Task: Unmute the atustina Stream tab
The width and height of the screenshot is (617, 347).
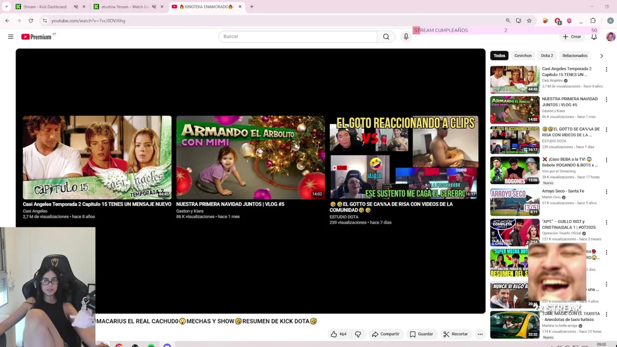Action: [x=154, y=7]
